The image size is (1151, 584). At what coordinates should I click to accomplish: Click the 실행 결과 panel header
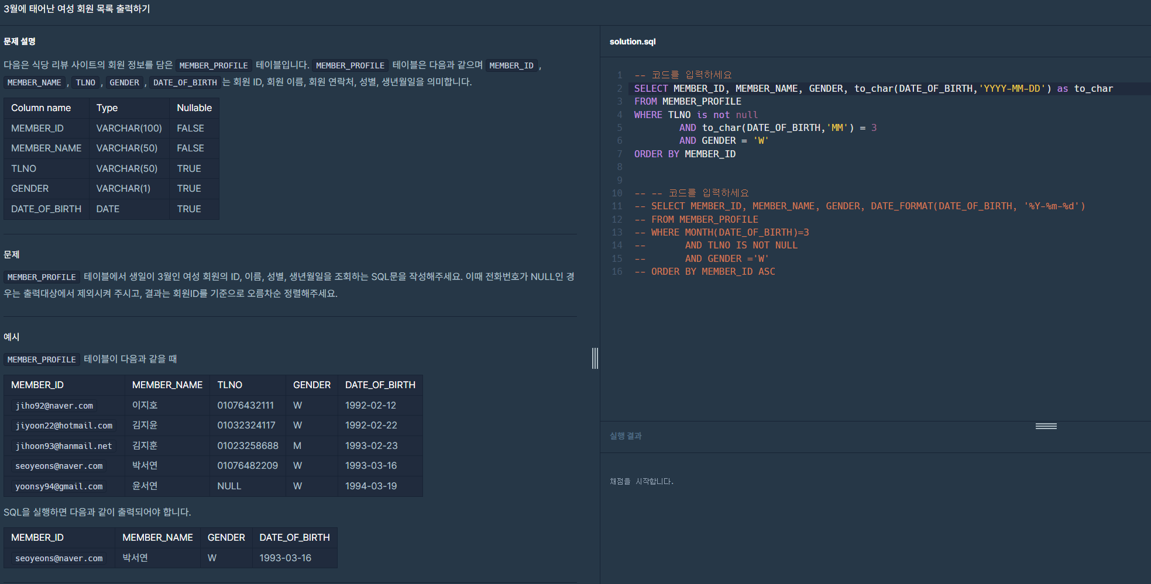coord(626,436)
